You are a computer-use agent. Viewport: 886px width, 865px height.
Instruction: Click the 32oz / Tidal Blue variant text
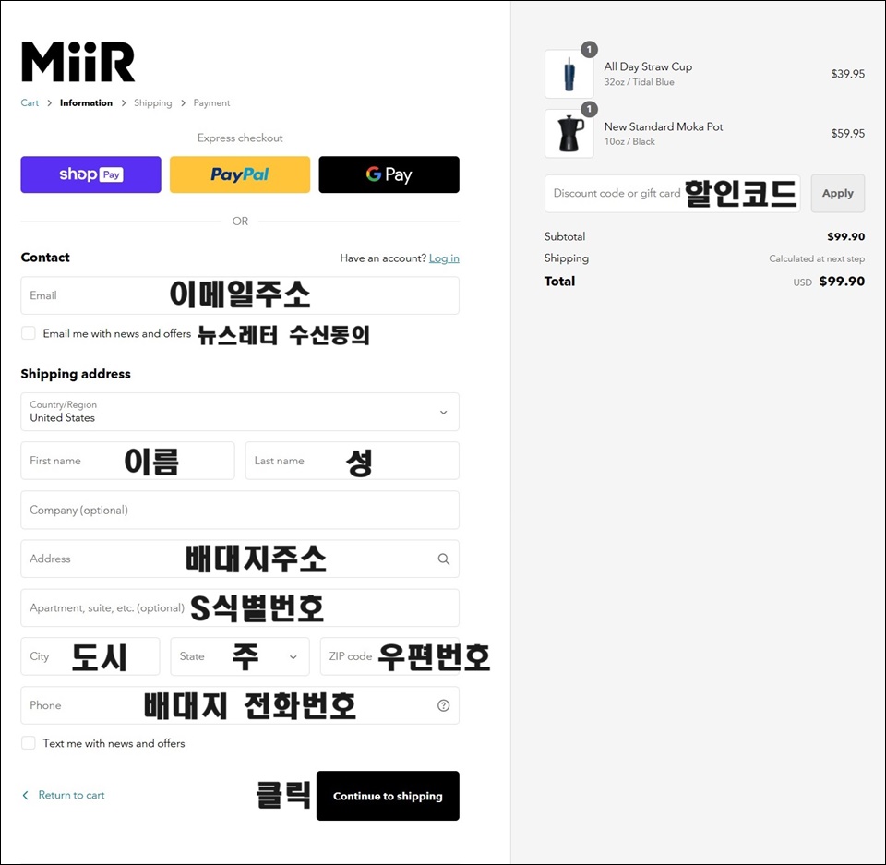[639, 82]
